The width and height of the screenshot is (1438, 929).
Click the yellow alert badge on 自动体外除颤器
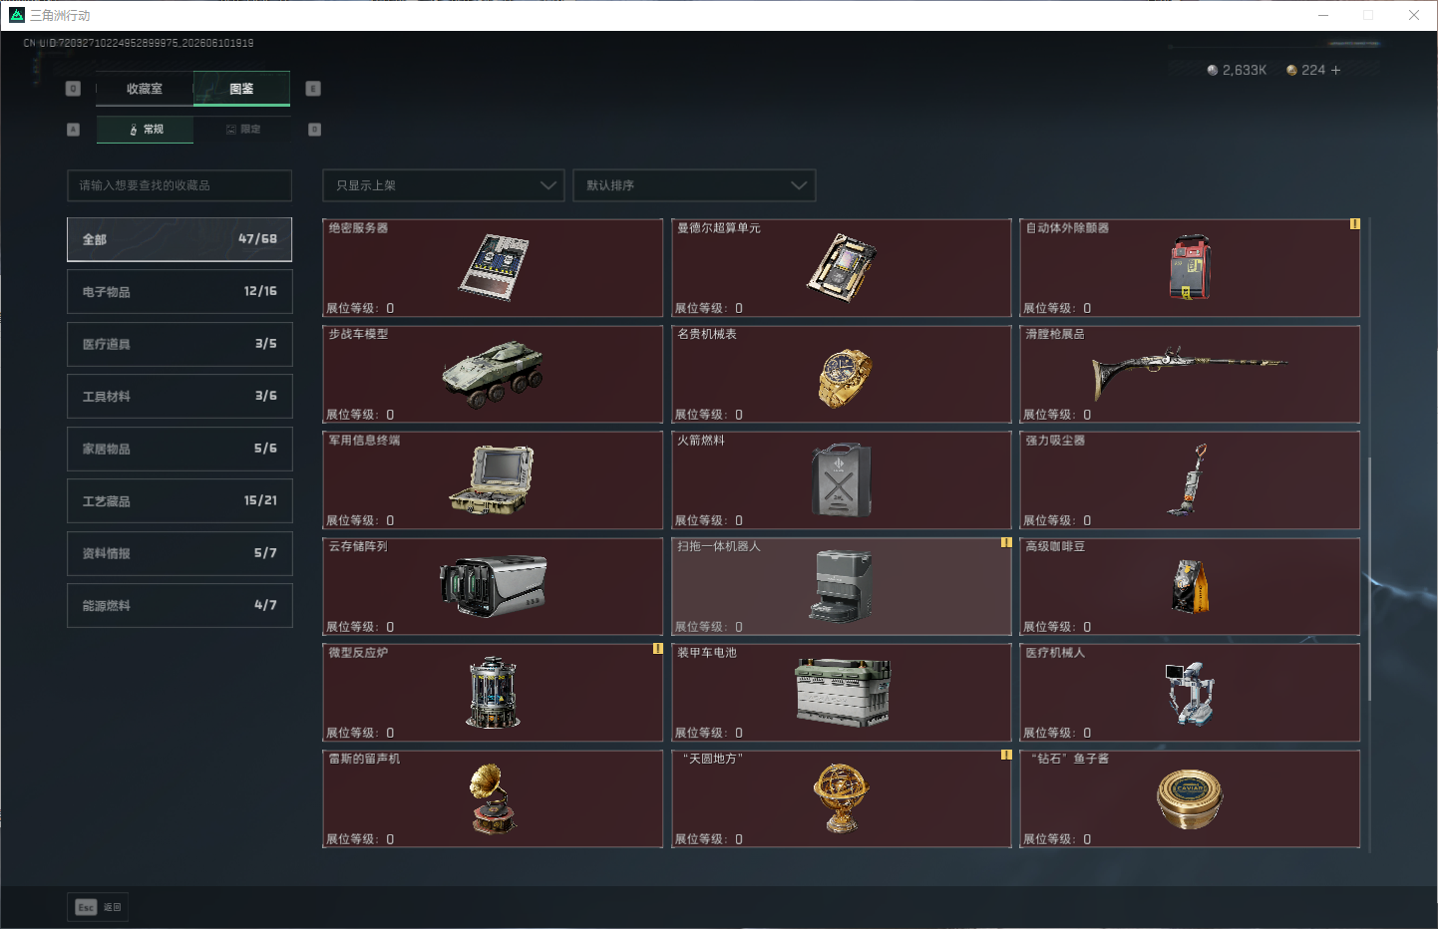pos(1354,224)
